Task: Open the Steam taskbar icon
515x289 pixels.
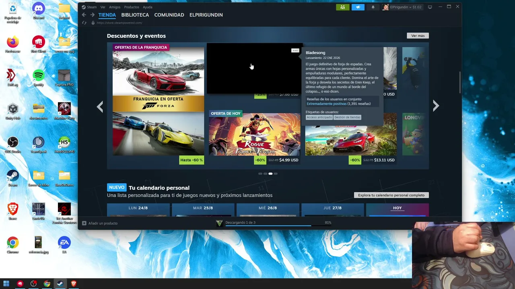Action: (x=60, y=284)
